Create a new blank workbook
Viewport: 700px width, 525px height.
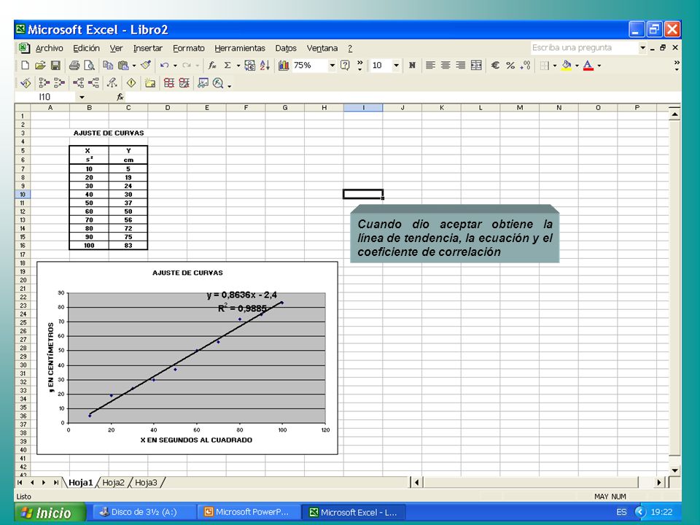(x=26, y=66)
